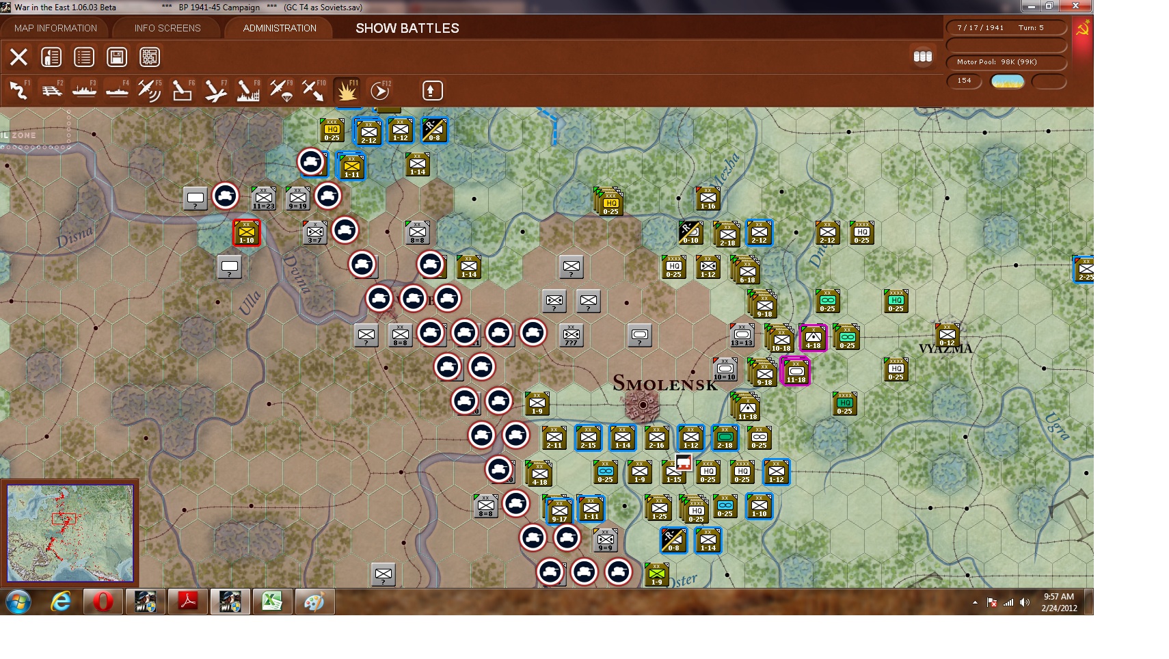The height and width of the screenshot is (659, 1169).
Task: Open the lined list icon in the top toolbar
Action: (x=84, y=57)
